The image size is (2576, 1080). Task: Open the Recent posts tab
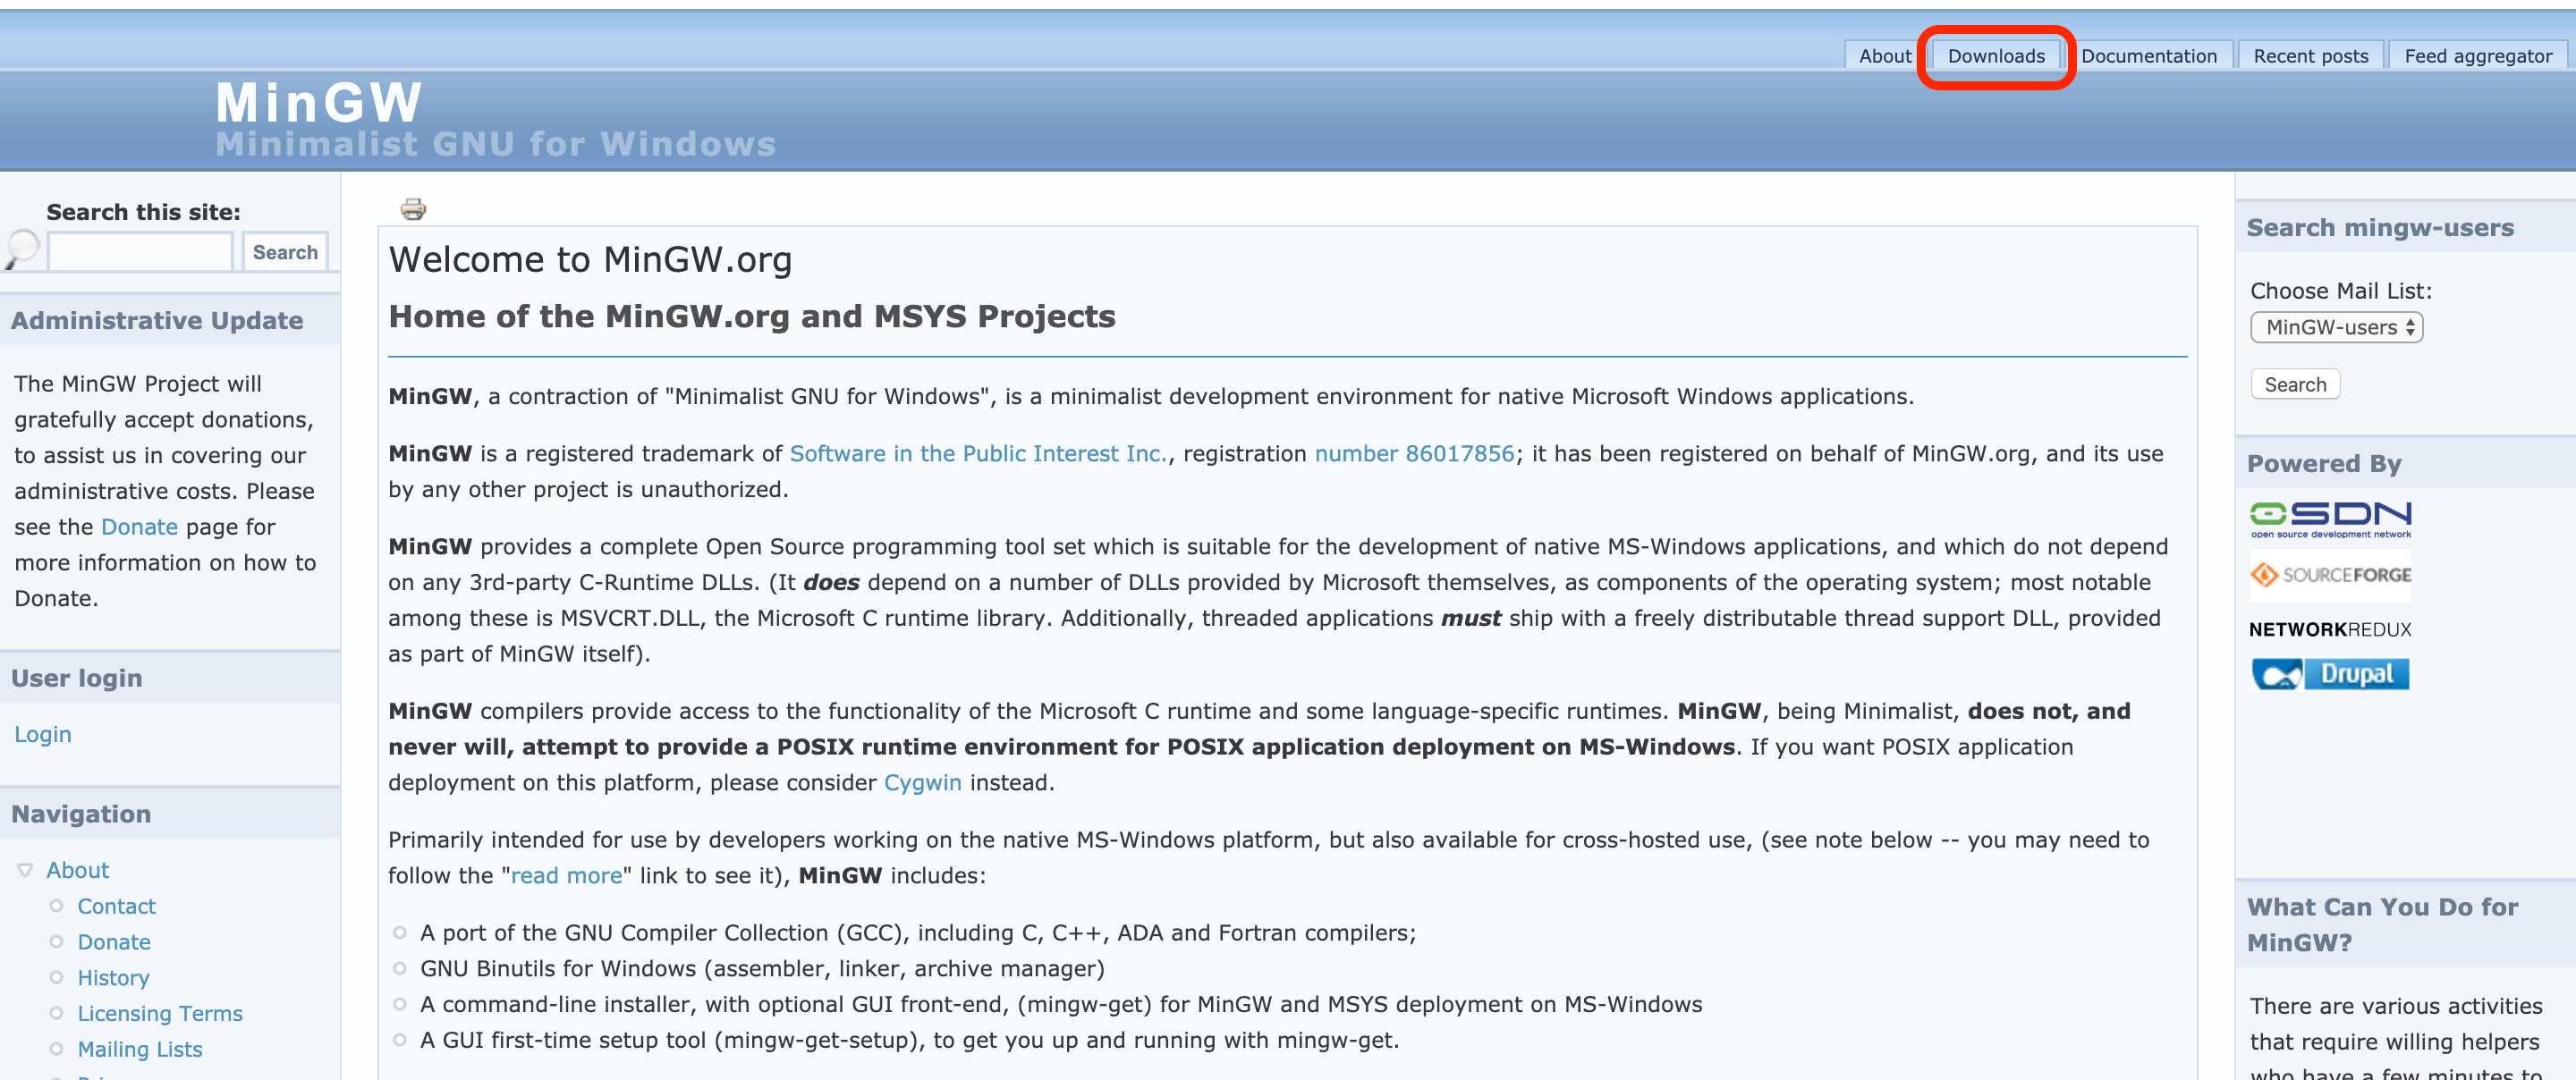[x=2310, y=56]
